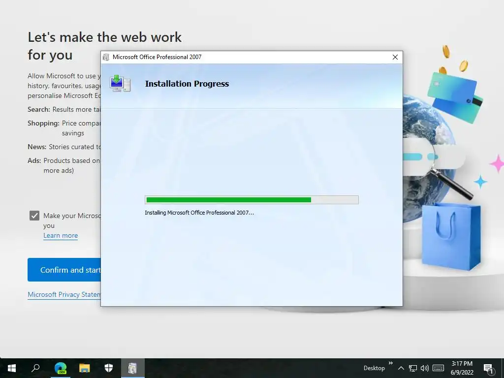Click the installer title bar icon
Viewport: 504px width, 378px height.
coord(106,57)
